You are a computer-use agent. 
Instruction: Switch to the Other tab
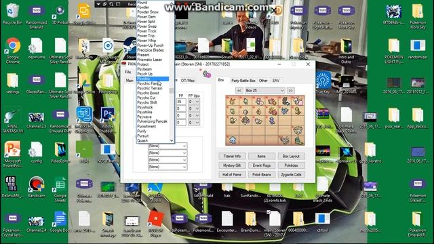click(x=263, y=81)
